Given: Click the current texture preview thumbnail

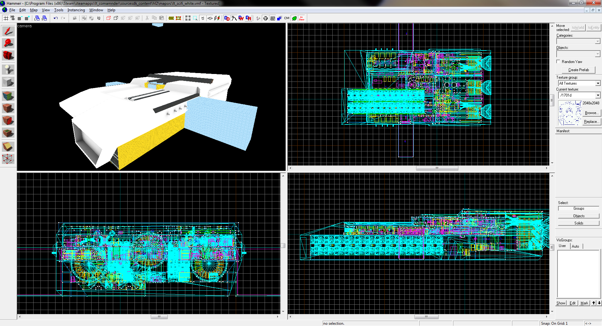Looking at the screenshot, I should coord(569,113).
